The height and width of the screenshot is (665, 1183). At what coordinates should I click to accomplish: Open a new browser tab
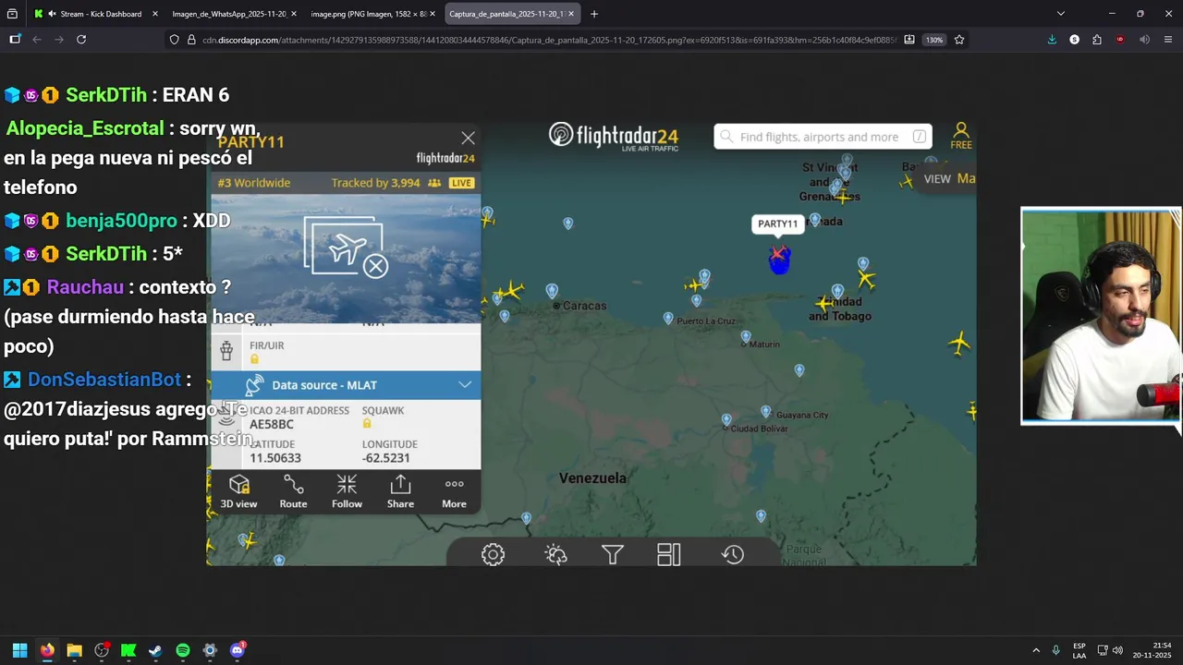point(593,14)
